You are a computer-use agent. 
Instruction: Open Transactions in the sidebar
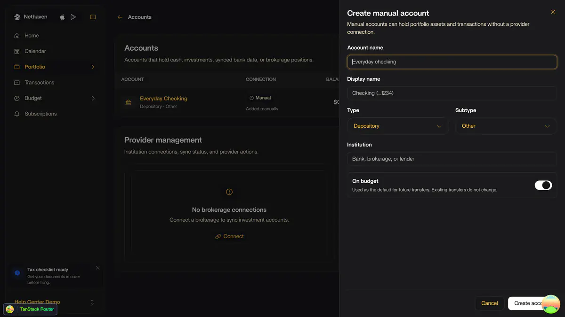click(54, 83)
